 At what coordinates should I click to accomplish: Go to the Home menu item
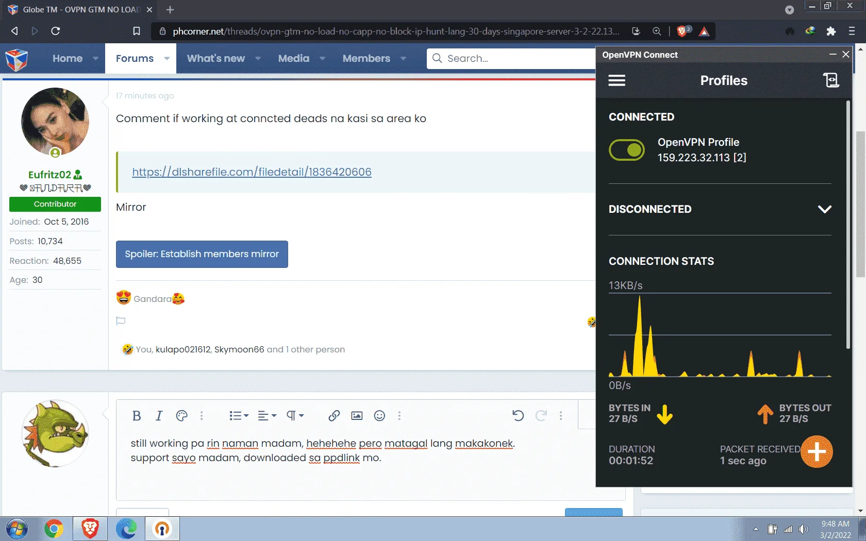pos(68,58)
